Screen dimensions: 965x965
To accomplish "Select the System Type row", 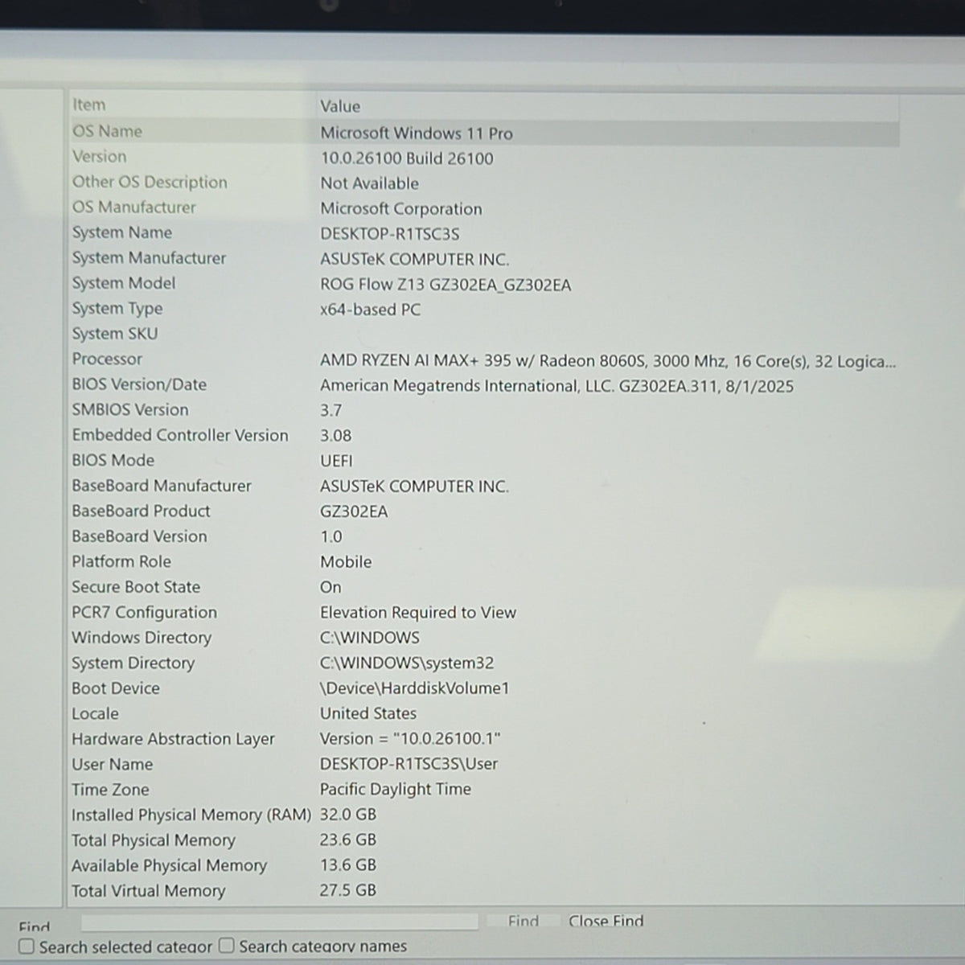I will point(484,309).
